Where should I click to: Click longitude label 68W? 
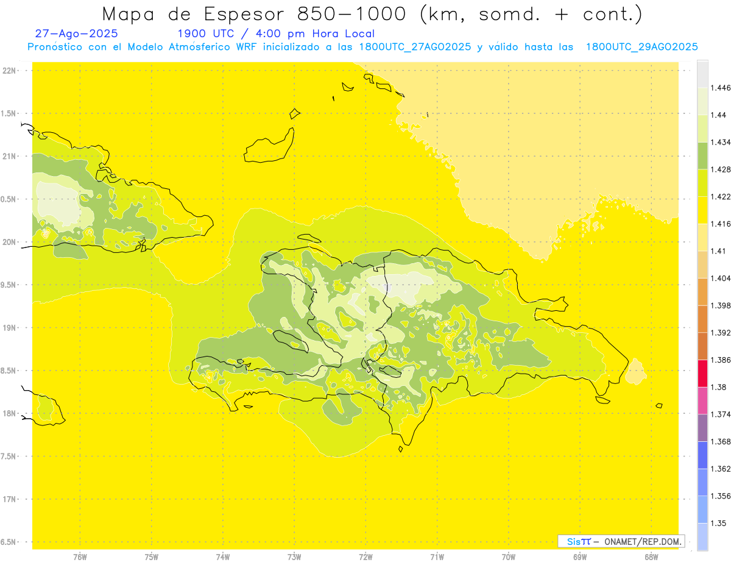click(x=651, y=556)
